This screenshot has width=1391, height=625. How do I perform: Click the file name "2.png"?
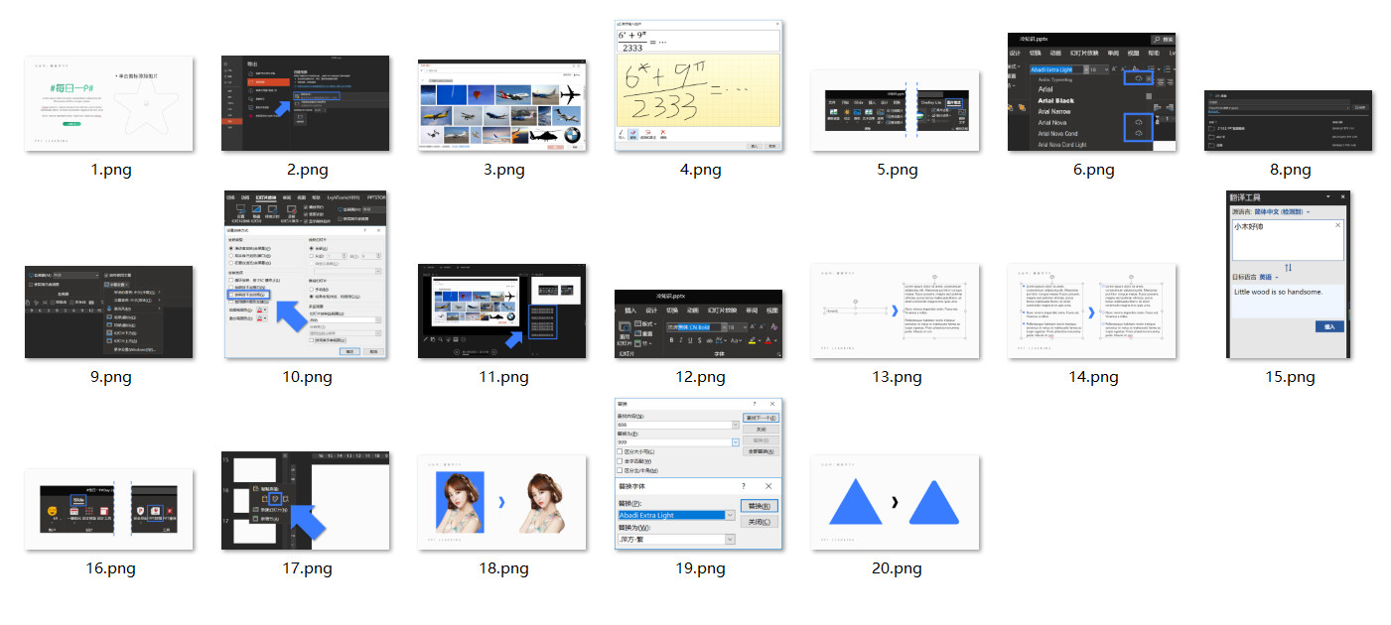pos(306,170)
